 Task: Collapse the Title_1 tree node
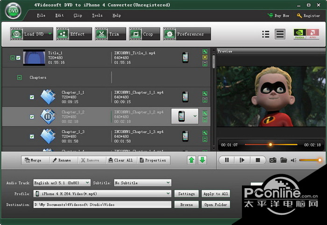coord(13,58)
